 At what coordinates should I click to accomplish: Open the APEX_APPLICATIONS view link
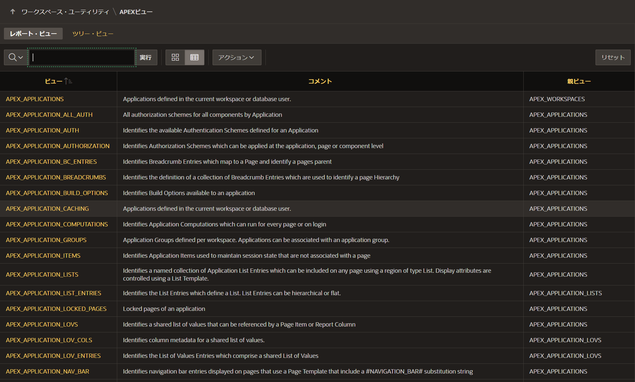[35, 99]
